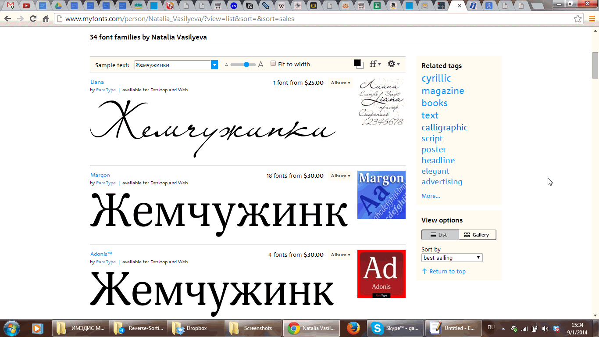Image resolution: width=599 pixels, height=337 pixels.
Task: Click ParaType foundry link under Liana
Action: (106, 90)
